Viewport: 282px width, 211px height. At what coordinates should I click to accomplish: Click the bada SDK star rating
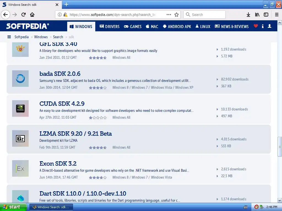click(98, 88)
